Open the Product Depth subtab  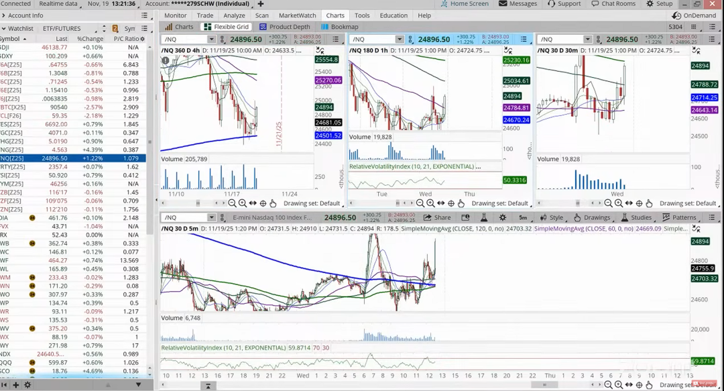[285, 27]
